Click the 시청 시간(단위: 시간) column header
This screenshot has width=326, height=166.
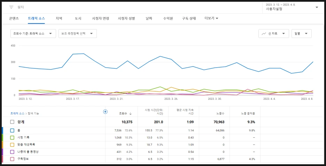(x=154, y=112)
